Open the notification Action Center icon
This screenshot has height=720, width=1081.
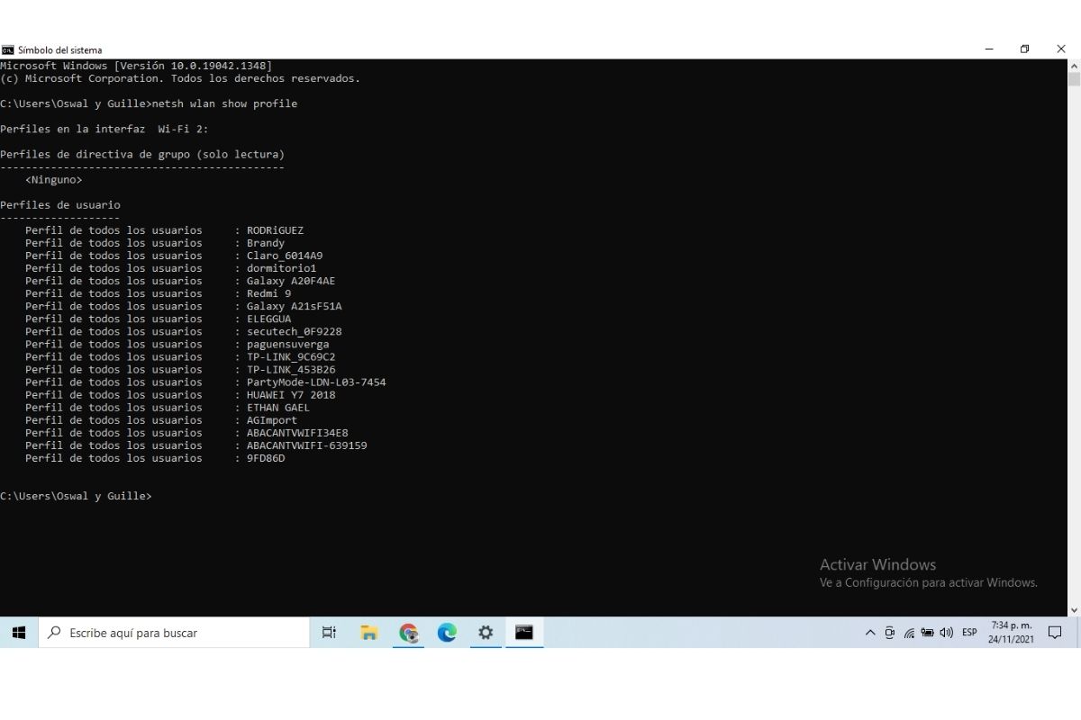pos(1055,633)
